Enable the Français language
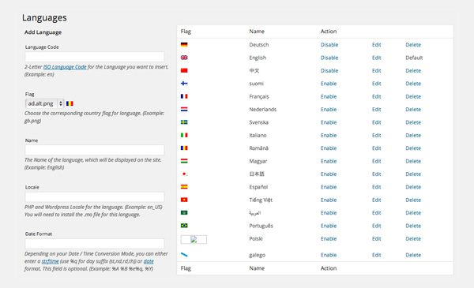474x288 pixels. (329, 96)
